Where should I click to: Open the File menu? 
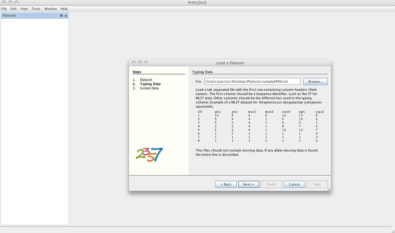pos(4,9)
